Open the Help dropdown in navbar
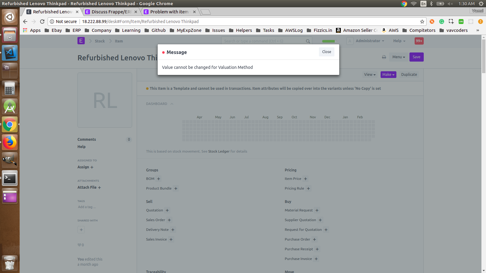The width and height of the screenshot is (486, 273). pyautogui.click(x=399, y=41)
